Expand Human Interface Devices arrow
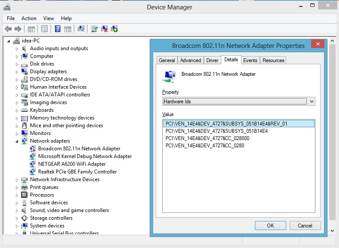The width and height of the screenshot is (339, 248). (x=17, y=87)
